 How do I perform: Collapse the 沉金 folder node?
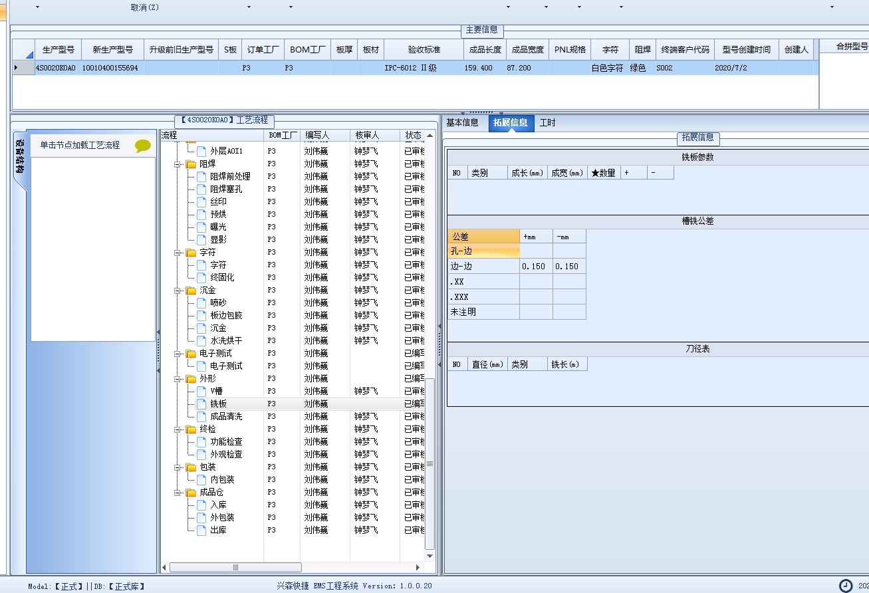[x=178, y=291]
